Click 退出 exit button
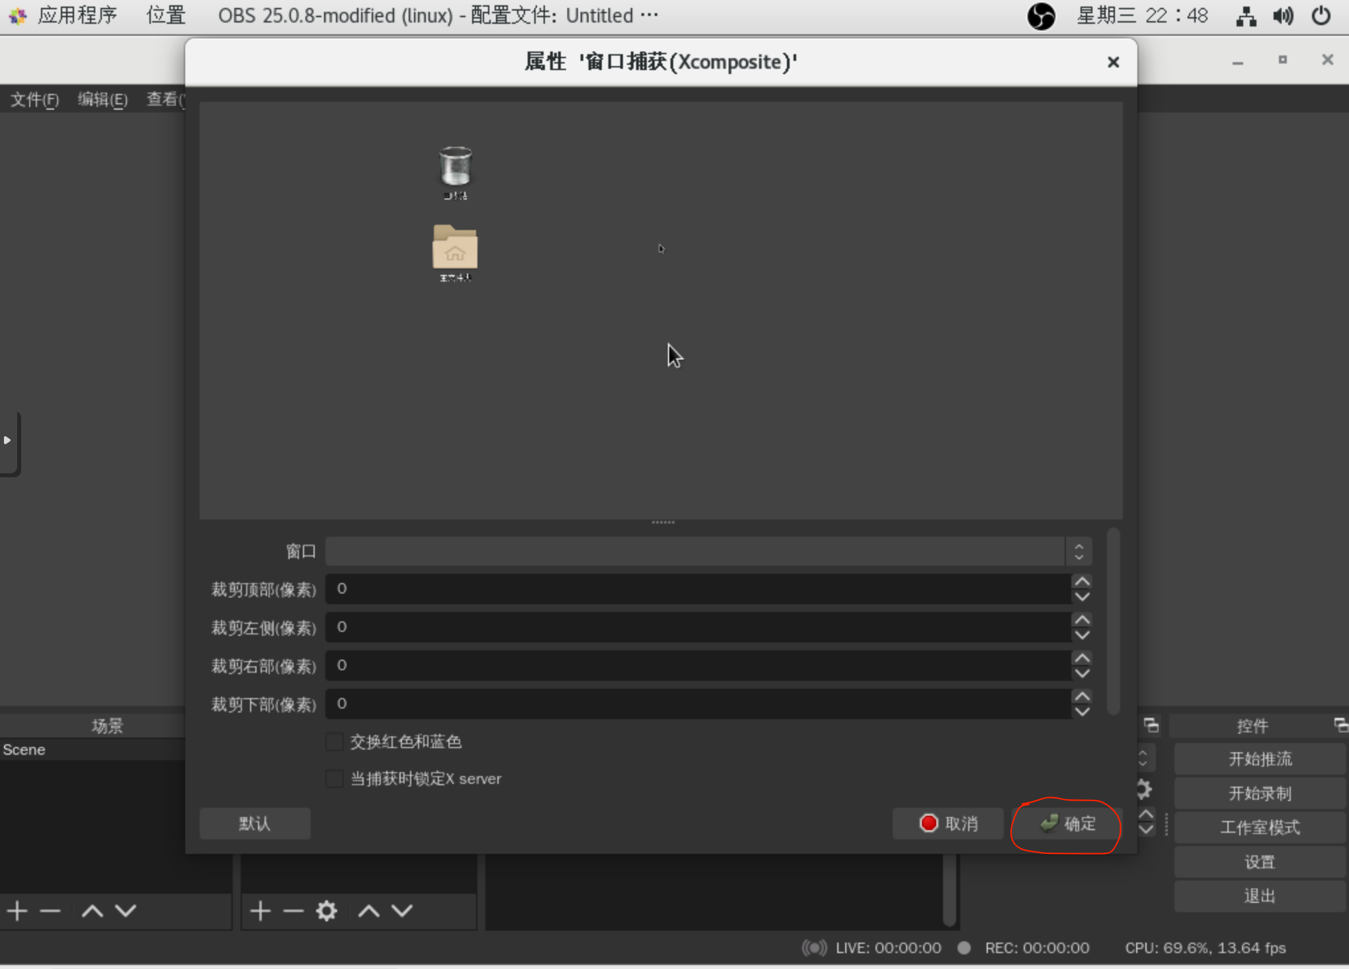Image resolution: width=1349 pixels, height=969 pixels. pyautogui.click(x=1260, y=896)
